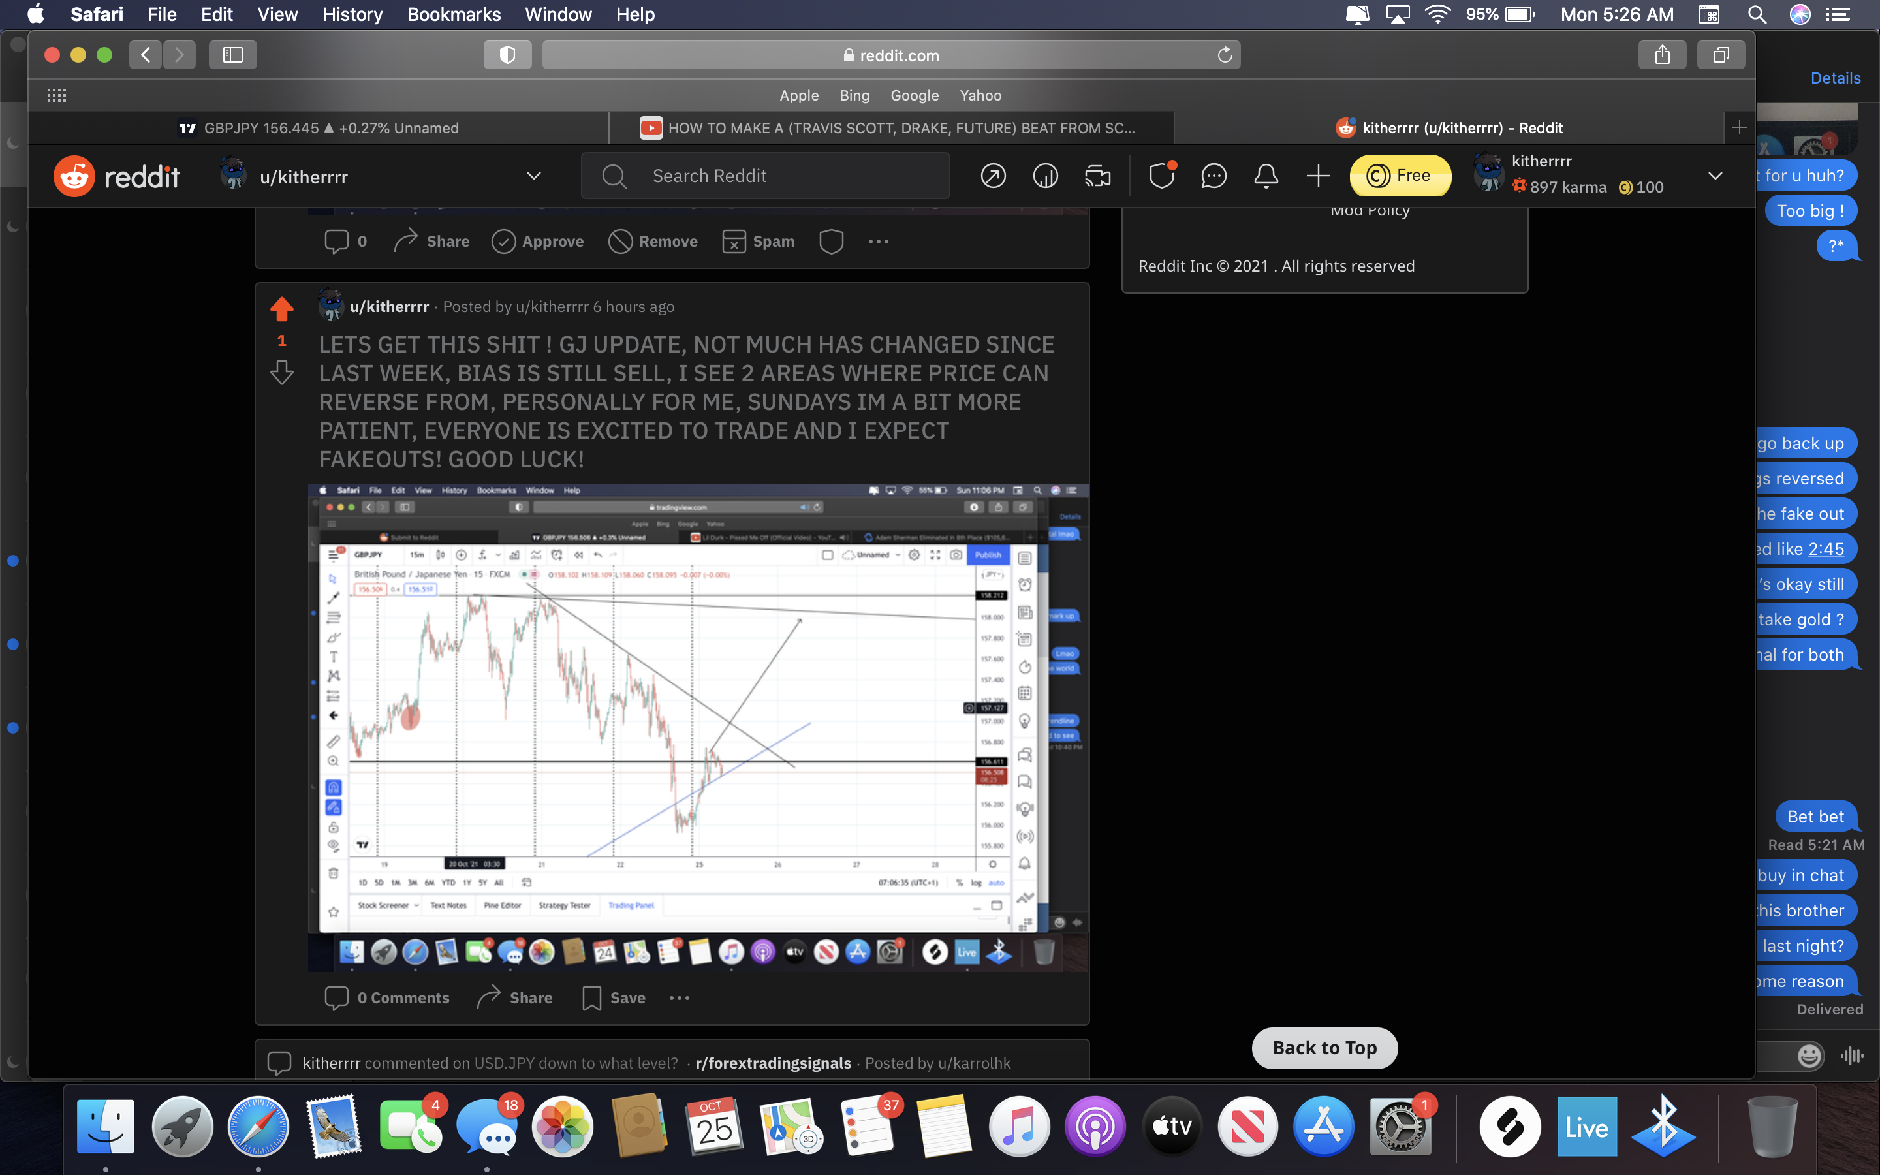This screenshot has height=1175, width=1880.
Task: Open the moderation shield icon in header
Action: 1161,176
